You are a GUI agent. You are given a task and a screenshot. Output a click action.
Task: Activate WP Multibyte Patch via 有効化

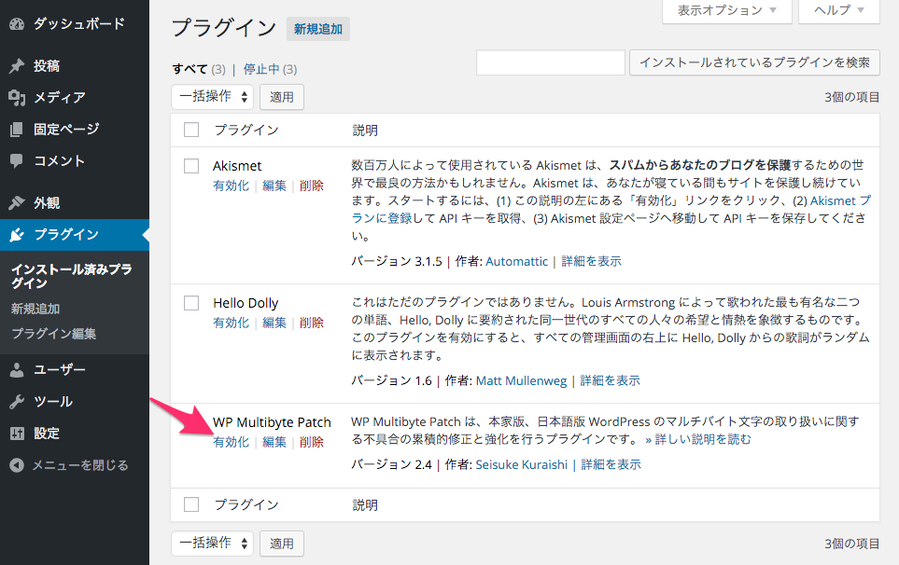(231, 441)
